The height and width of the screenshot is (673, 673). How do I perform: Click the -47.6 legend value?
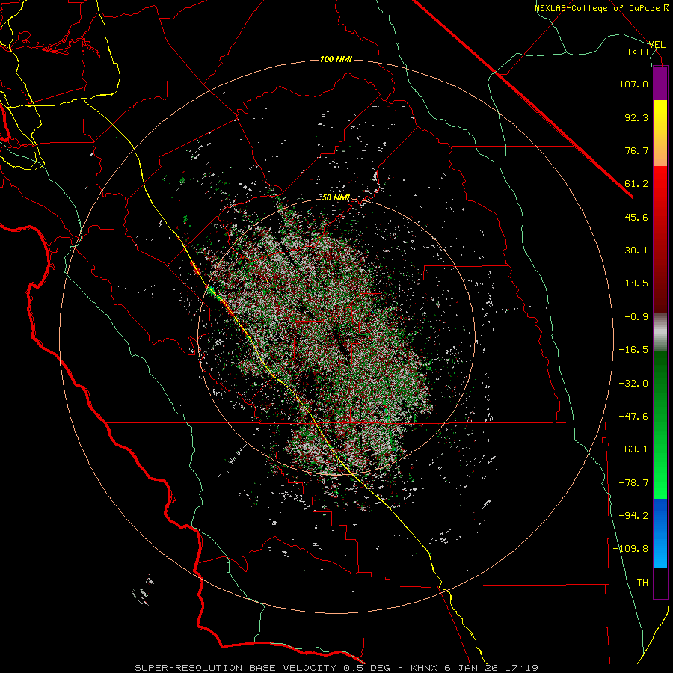[633, 417]
